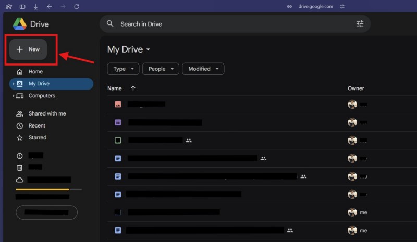Open the Starred items view
Image resolution: width=417 pixels, height=242 pixels.
coord(37,138)
